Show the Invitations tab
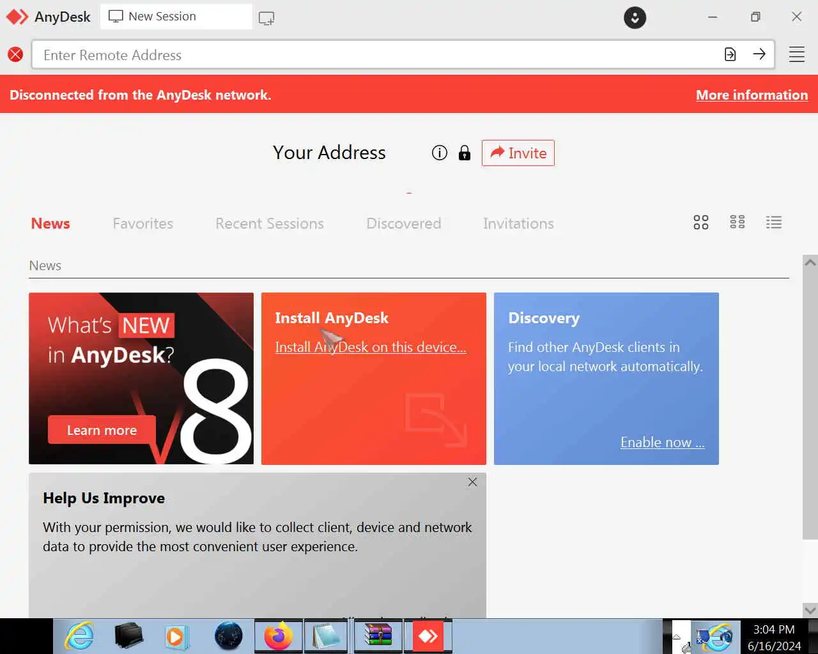818x654 pixels. click(518, 224)
